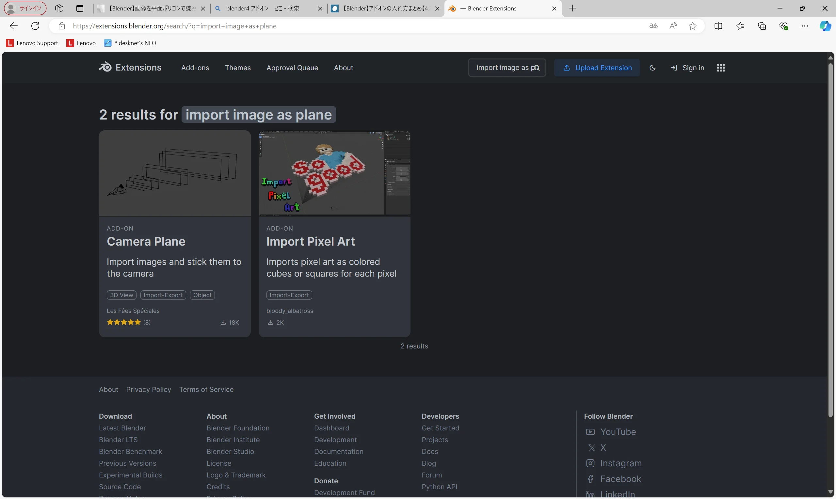Screen dimensions: 836x499
Task: Click the scrollbar down arrow
Action: point(830,492)
